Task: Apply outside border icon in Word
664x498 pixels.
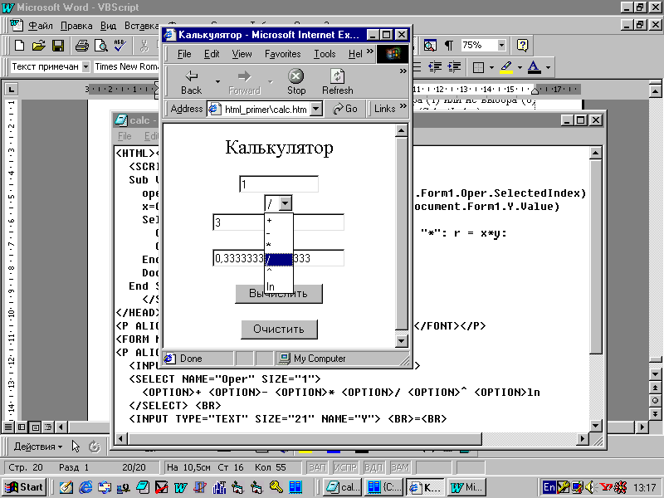Action: coord(479,67)
